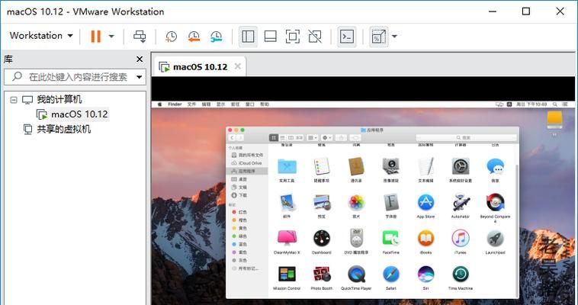Open iBooks app icon in Finder
Image resolution: width=578 pixels, height=305 pixels.
point(425,238)
